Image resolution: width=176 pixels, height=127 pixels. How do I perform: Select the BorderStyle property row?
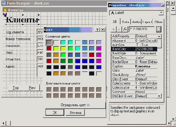coord(134,62)
